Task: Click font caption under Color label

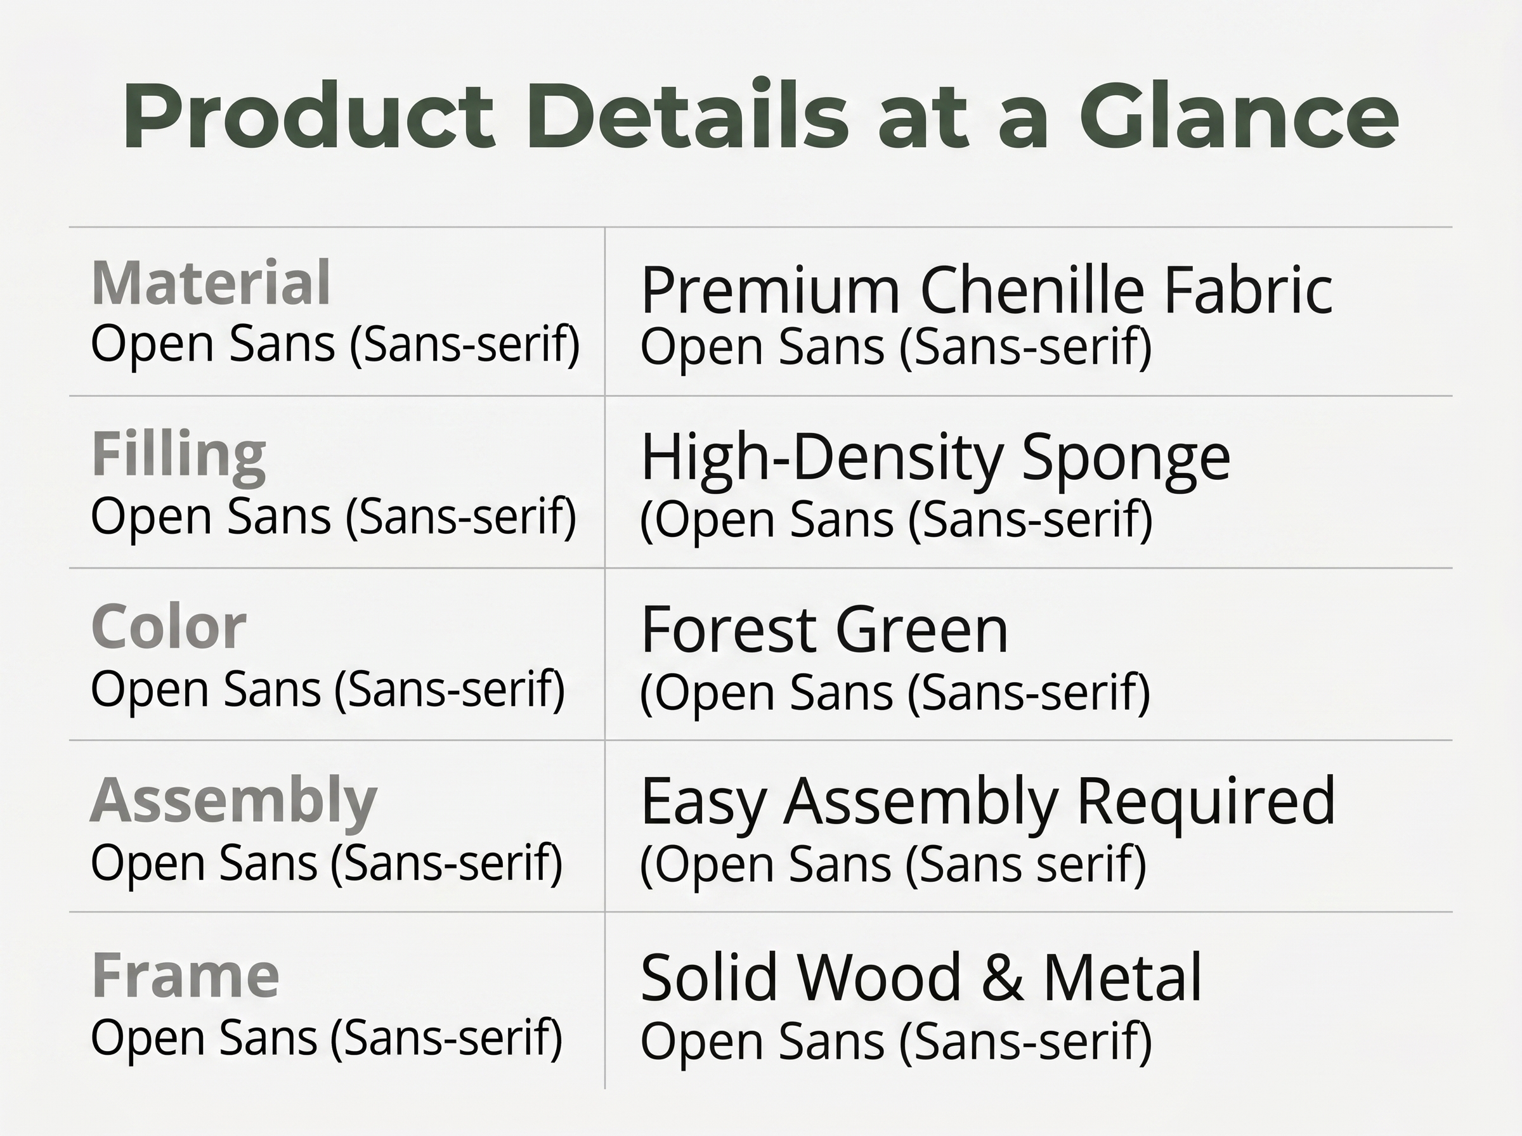Action: click(328, 690)
